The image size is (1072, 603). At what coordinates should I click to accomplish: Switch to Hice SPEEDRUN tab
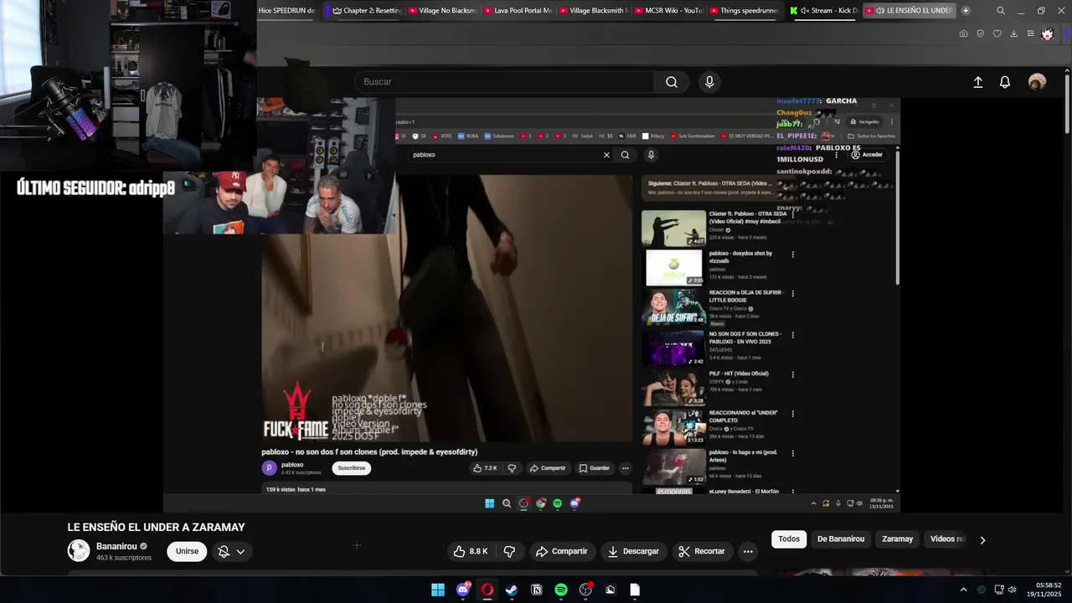[x=286, y=11]
